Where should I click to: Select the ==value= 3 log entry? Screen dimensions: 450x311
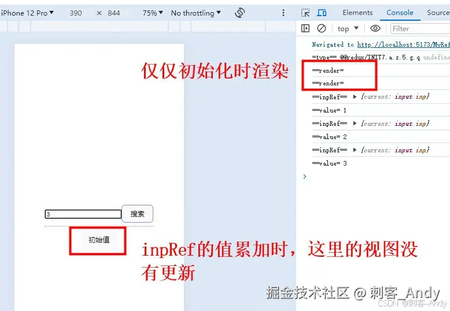pos(329,163)
